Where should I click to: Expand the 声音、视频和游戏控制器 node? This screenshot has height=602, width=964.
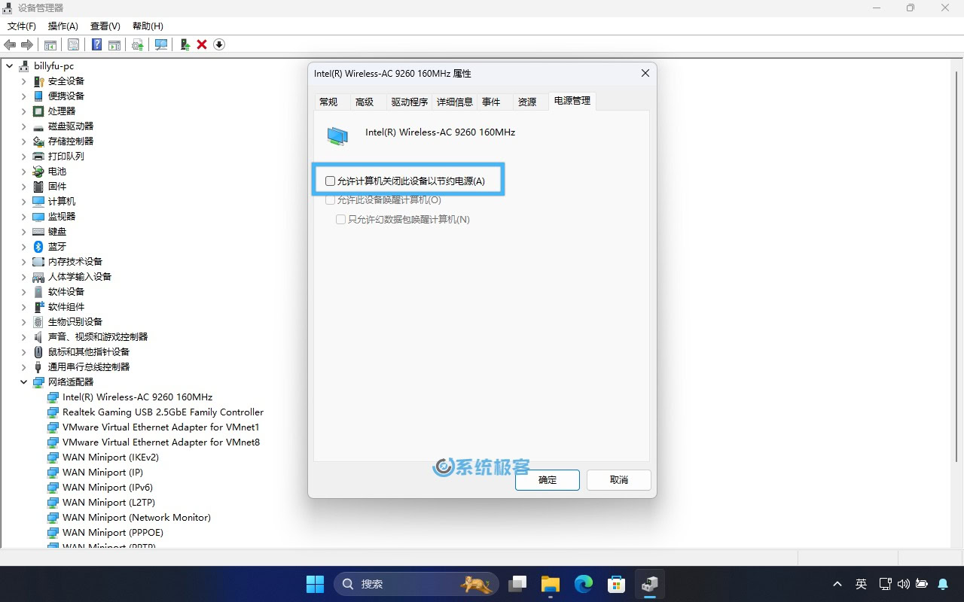[x=23, y=336]
